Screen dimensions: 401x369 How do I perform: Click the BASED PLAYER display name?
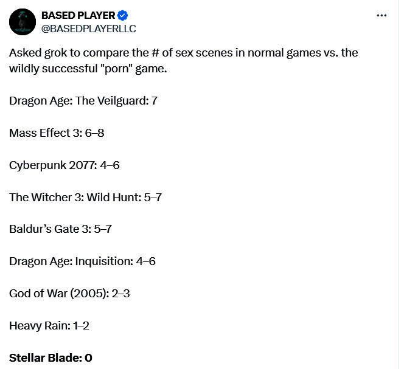(78, 15)
